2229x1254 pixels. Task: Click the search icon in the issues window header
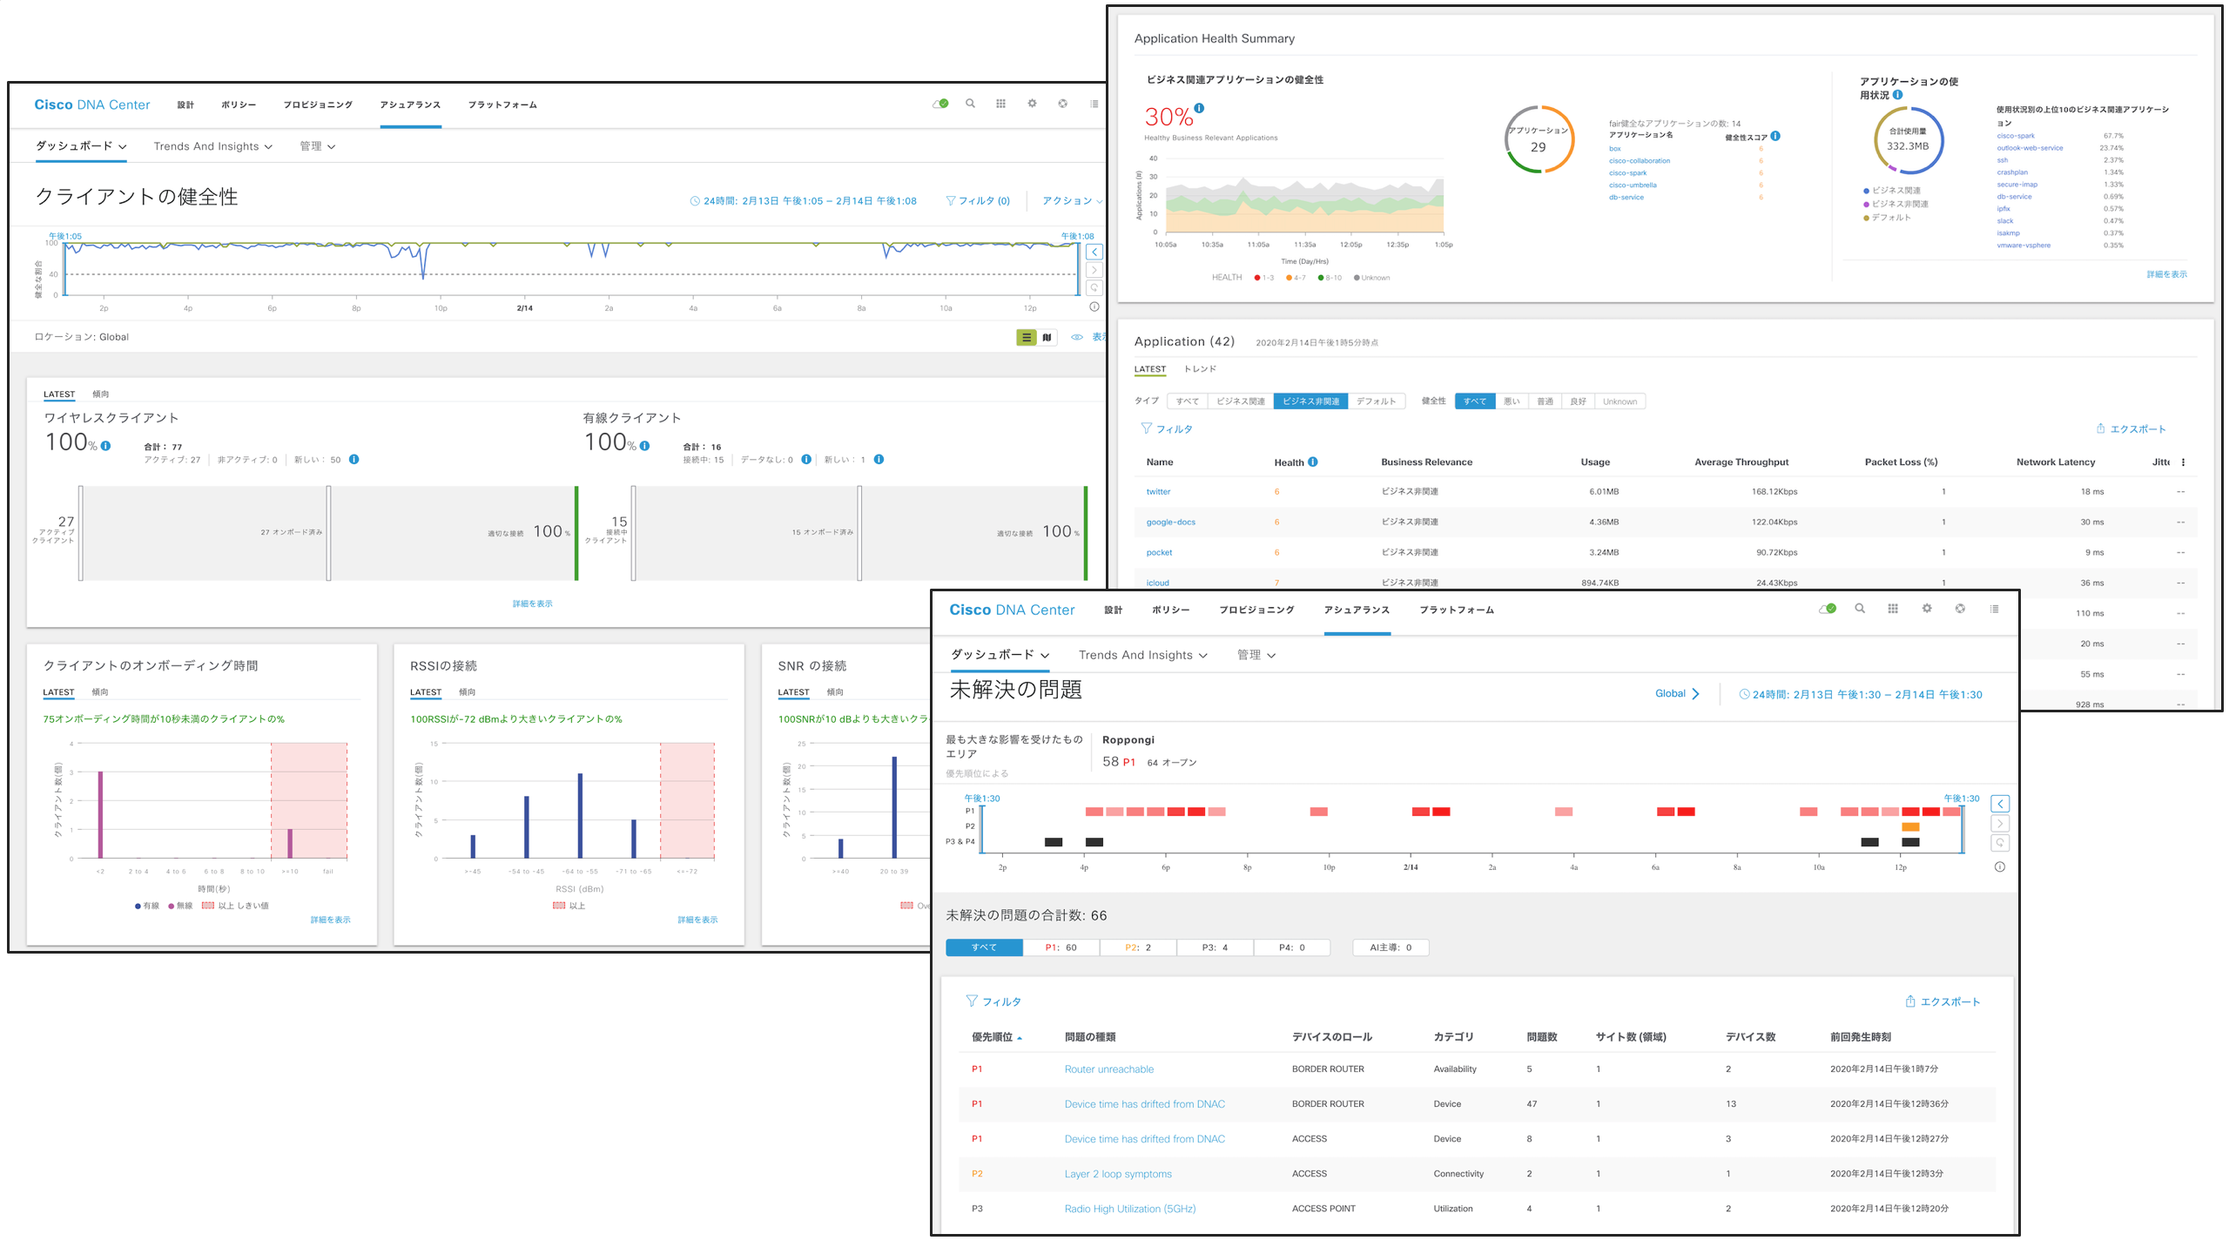[1860, 609]
